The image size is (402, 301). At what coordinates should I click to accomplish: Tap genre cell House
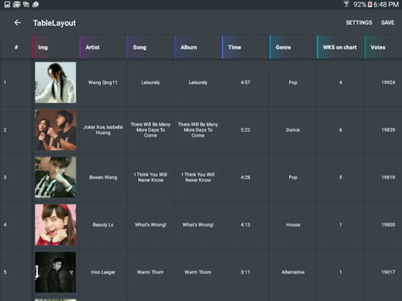pos(293,225)
